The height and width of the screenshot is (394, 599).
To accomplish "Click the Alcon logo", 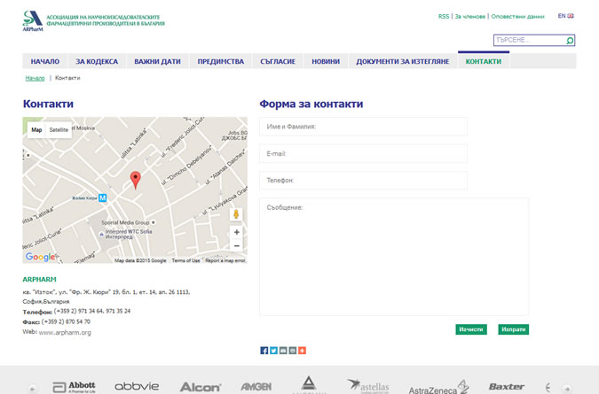I will (201, 387).
